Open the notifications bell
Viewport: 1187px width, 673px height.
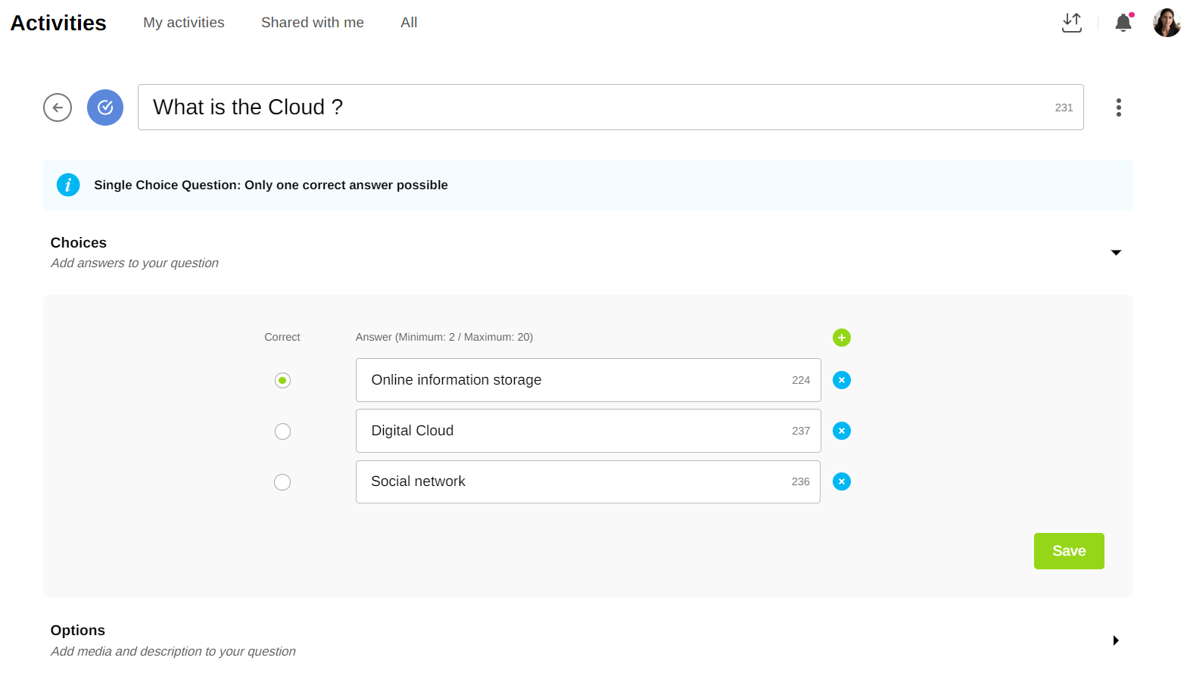pos(1123,23)
